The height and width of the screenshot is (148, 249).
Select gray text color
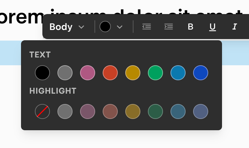pos(65,73)
